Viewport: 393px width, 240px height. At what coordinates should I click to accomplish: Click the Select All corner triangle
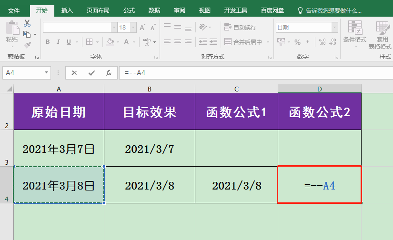(x=9, y=89)
